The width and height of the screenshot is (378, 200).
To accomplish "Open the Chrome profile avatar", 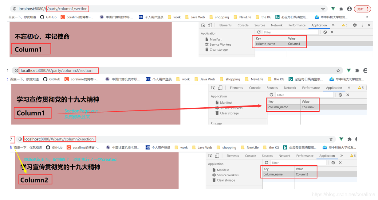I will coord(349,9).
